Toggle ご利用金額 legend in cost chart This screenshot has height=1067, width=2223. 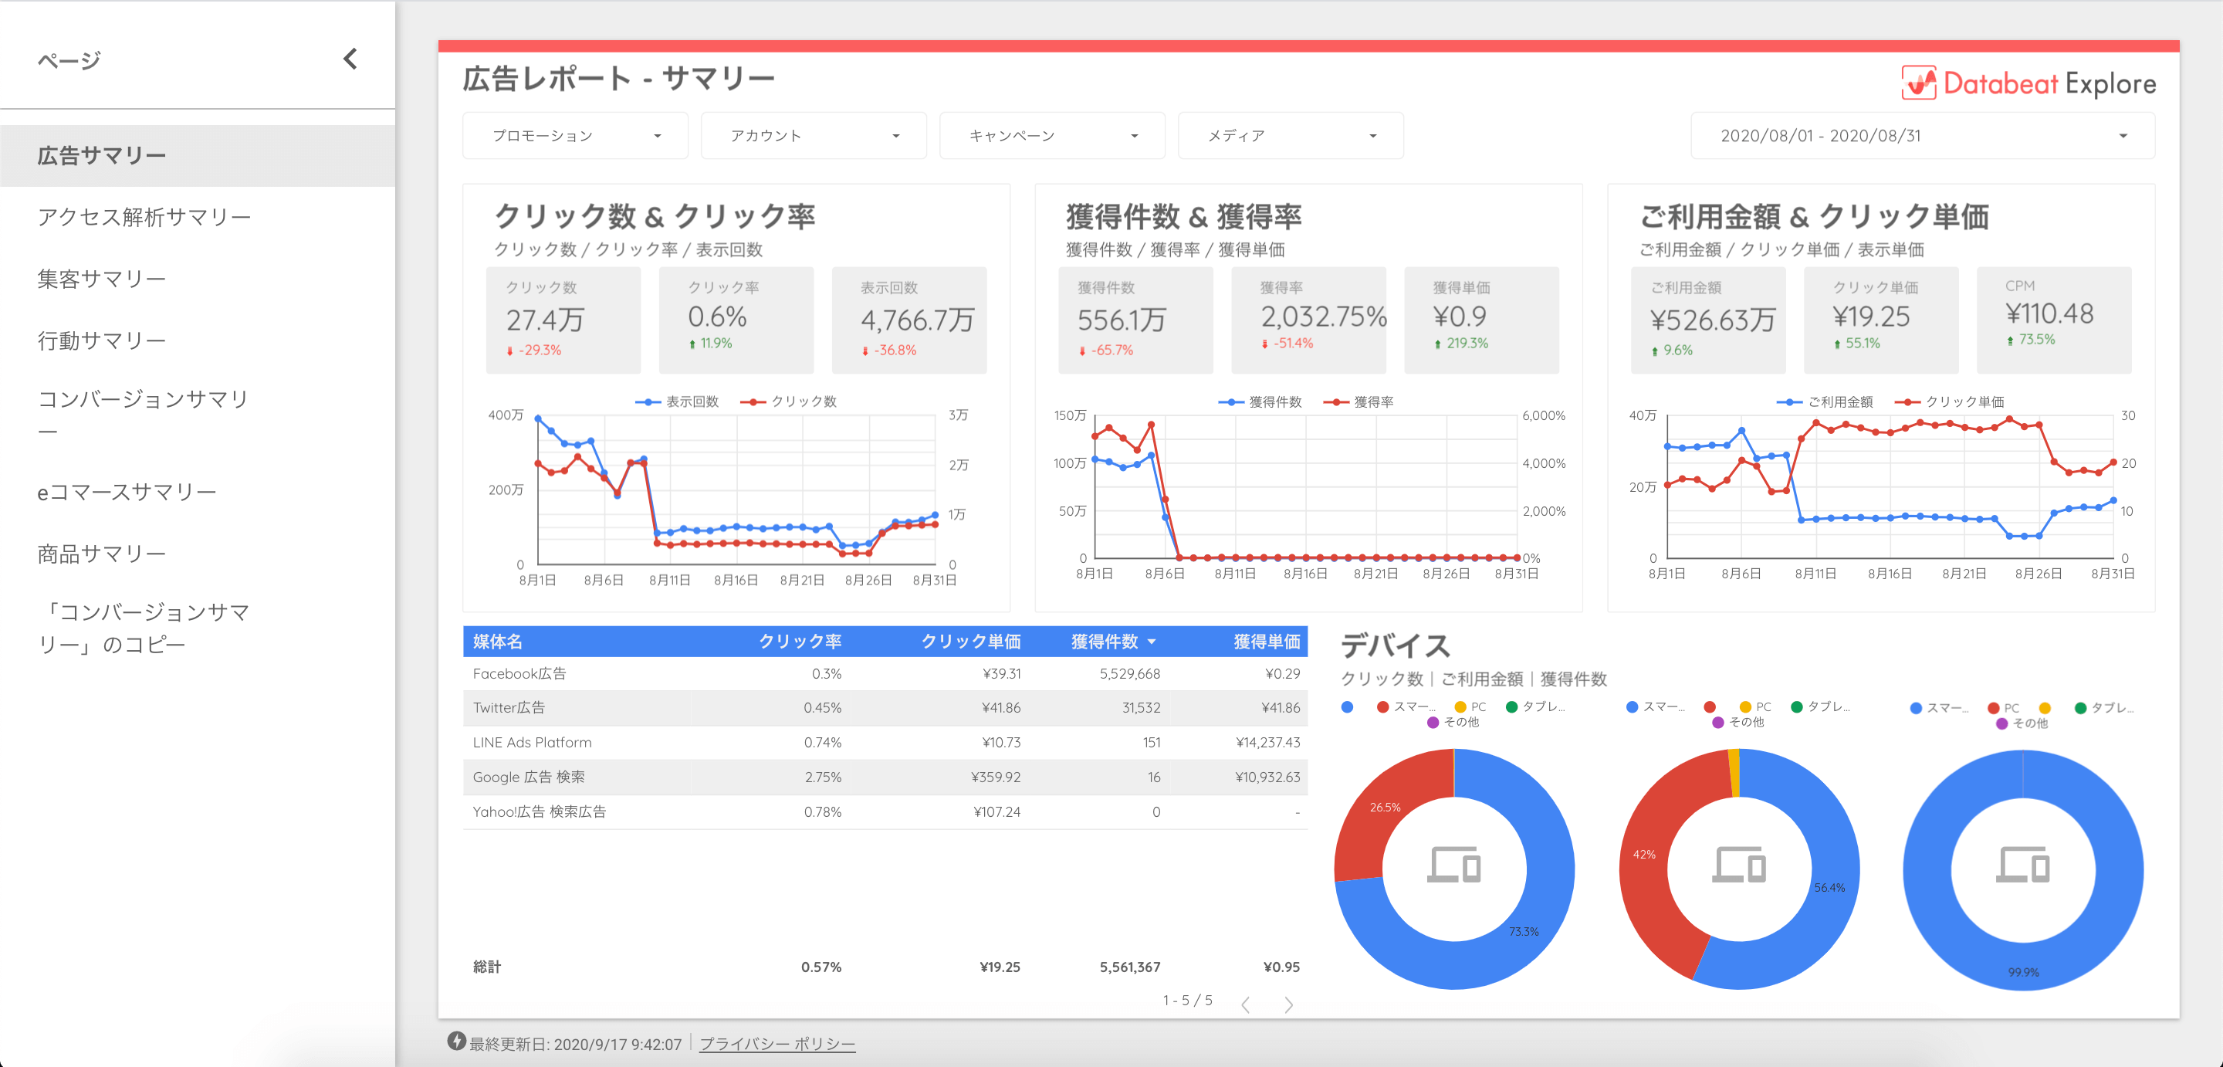point(1826,402)
